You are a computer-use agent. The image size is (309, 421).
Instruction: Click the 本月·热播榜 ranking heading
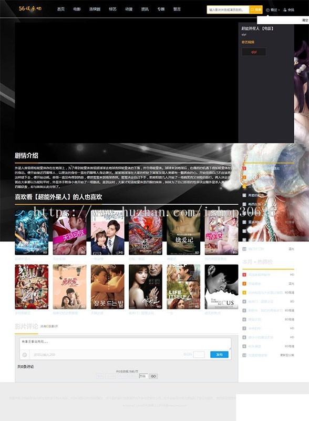pyautogui.click(x=257, y=262)
